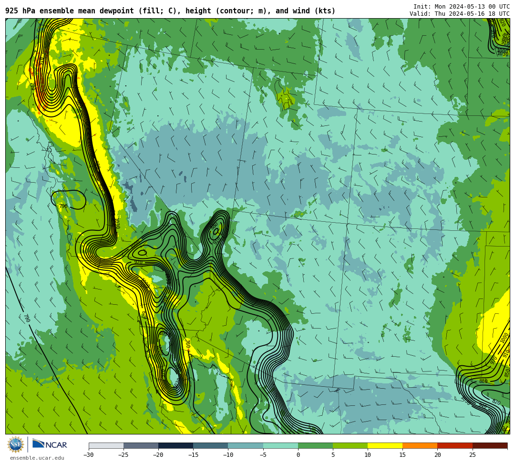Click the 790 label inside the closed coastal contour
515x464 pixels.
(x=63, y=206)
